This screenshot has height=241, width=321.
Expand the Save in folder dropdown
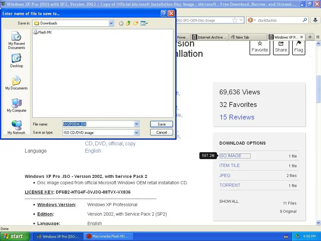pyautogui.click(x=111, y=23)
